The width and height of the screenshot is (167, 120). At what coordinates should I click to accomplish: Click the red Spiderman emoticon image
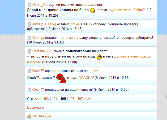pyautogui.click(x=61, y=78)
